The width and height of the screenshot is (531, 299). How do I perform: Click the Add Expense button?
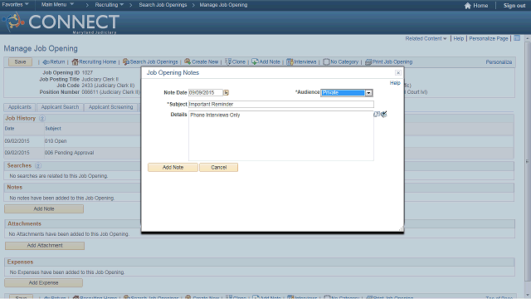point(43,282)
